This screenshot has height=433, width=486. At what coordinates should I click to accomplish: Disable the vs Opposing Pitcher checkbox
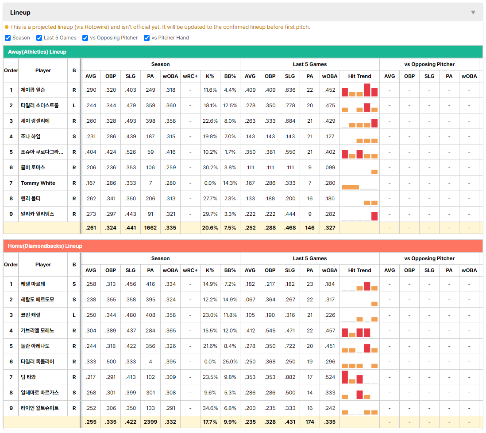click(85, 38)
